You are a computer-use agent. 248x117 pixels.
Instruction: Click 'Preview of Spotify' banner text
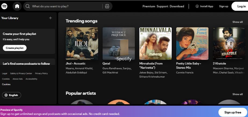click(x=11, y=110)
